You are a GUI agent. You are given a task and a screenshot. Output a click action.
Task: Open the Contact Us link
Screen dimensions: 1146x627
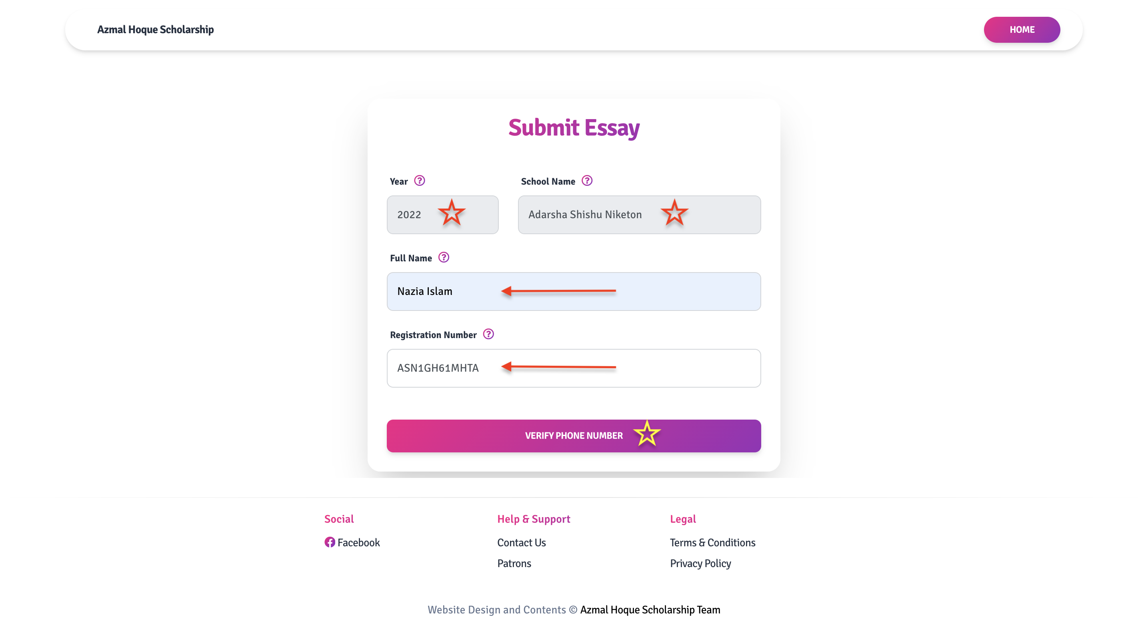521,543
